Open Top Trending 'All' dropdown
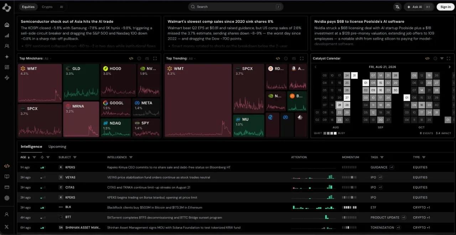Screen dimensions: 456x235 [x=192, y=58]
